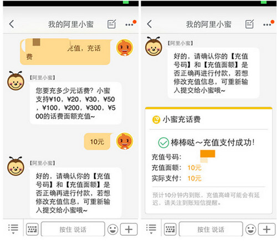Expand the list menu icon in left bottom bar
277x245 pixels.
[x=13, y=229]
